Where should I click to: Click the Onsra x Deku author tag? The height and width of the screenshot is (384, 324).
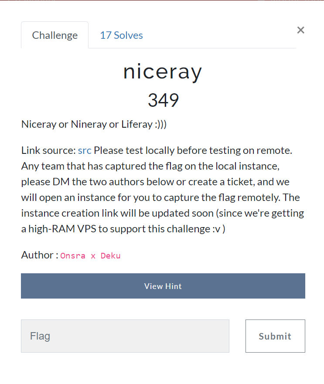pyautogui.click(x=90, y=256)
